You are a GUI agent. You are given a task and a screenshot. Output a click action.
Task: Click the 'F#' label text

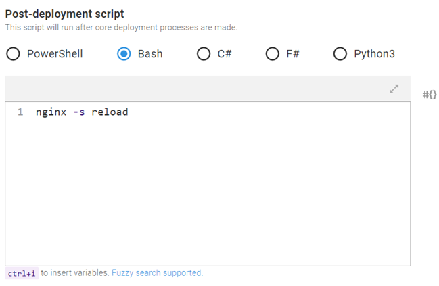point(292,54)
